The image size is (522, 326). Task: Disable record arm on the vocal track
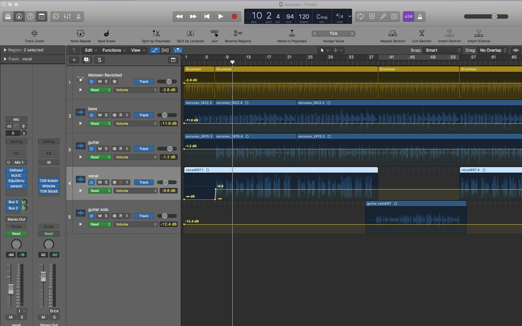pyautogui.click(x=121, y=182)
